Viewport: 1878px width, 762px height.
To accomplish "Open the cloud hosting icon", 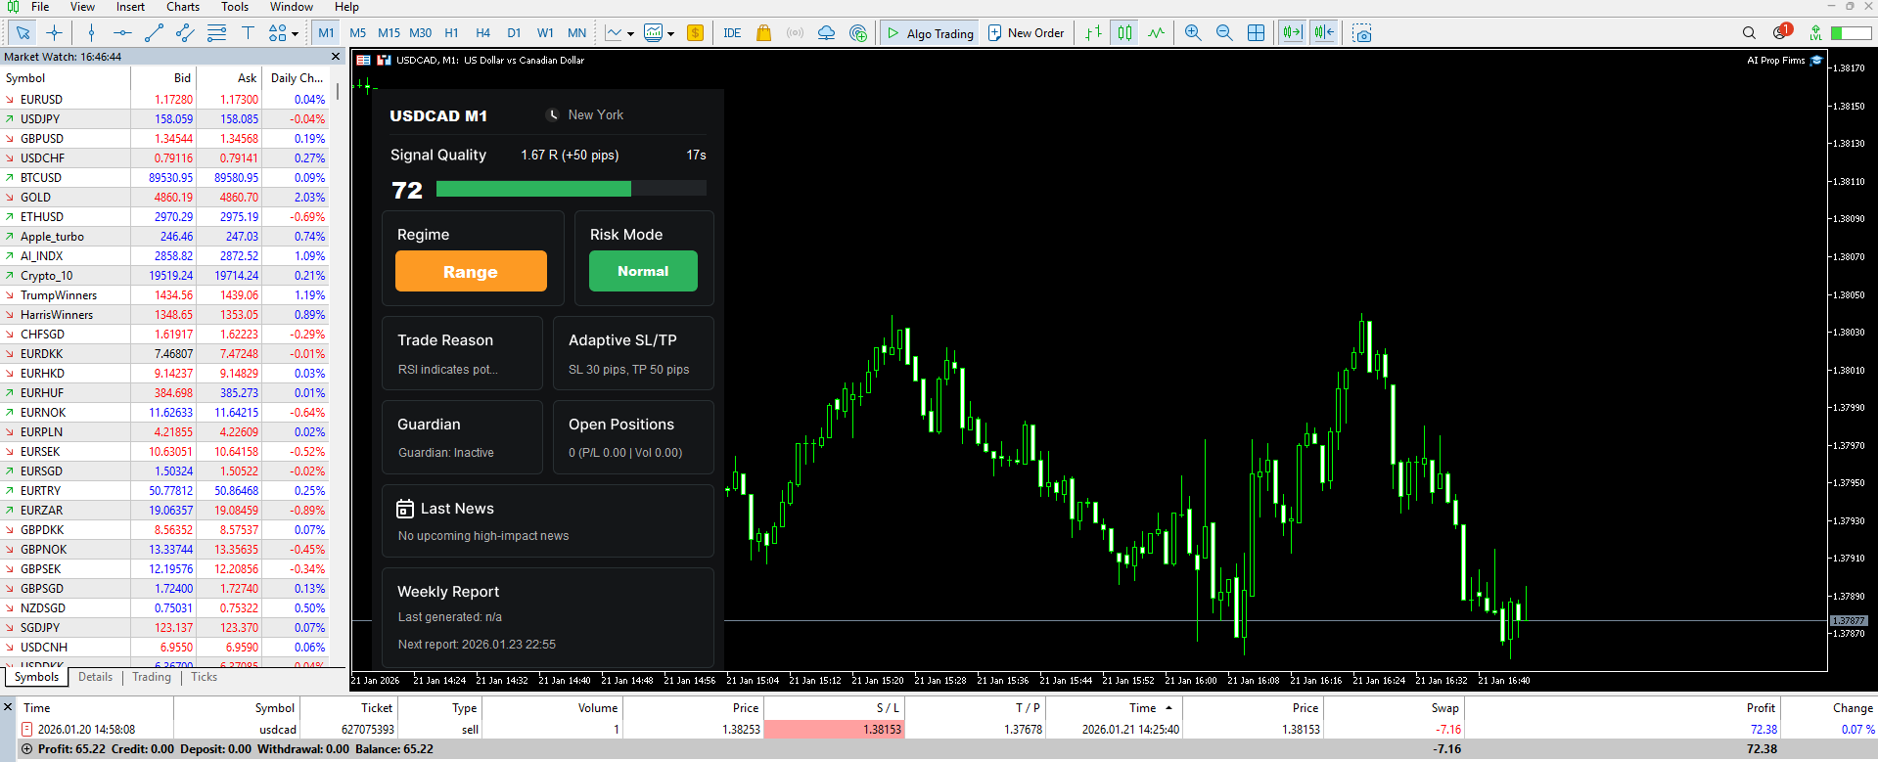I will (x=826, y=33).
